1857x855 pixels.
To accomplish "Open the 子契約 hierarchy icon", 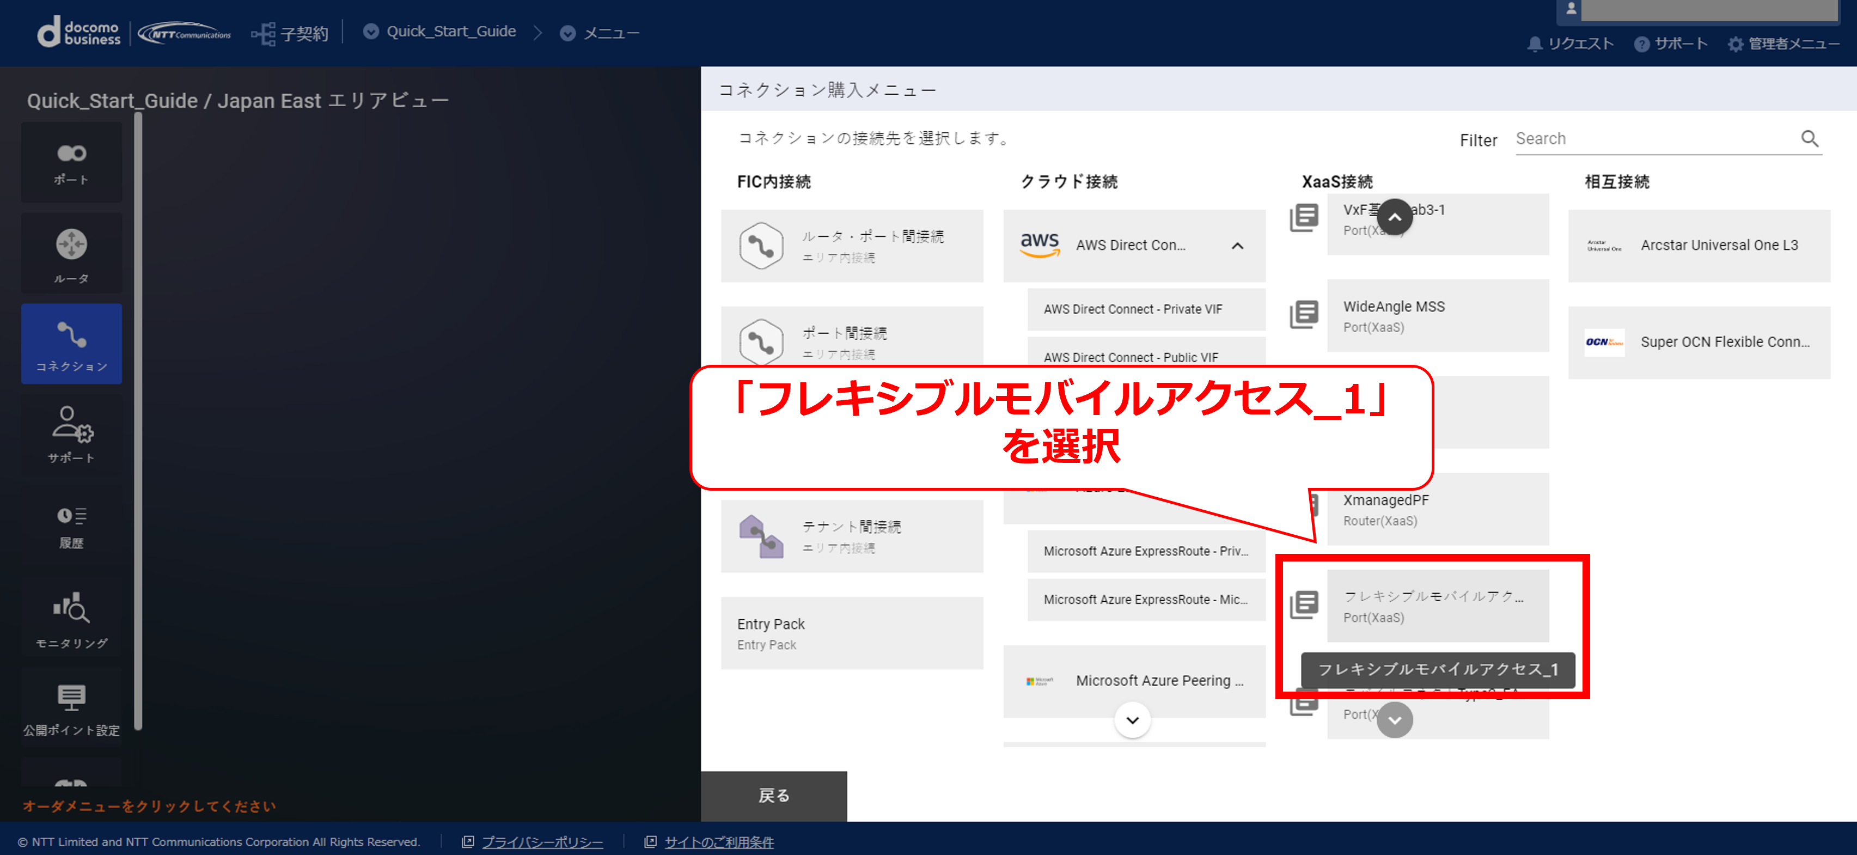I will (x=263, y=33).
